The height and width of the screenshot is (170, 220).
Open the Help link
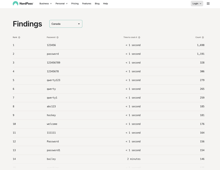click(x=106, y=3)
